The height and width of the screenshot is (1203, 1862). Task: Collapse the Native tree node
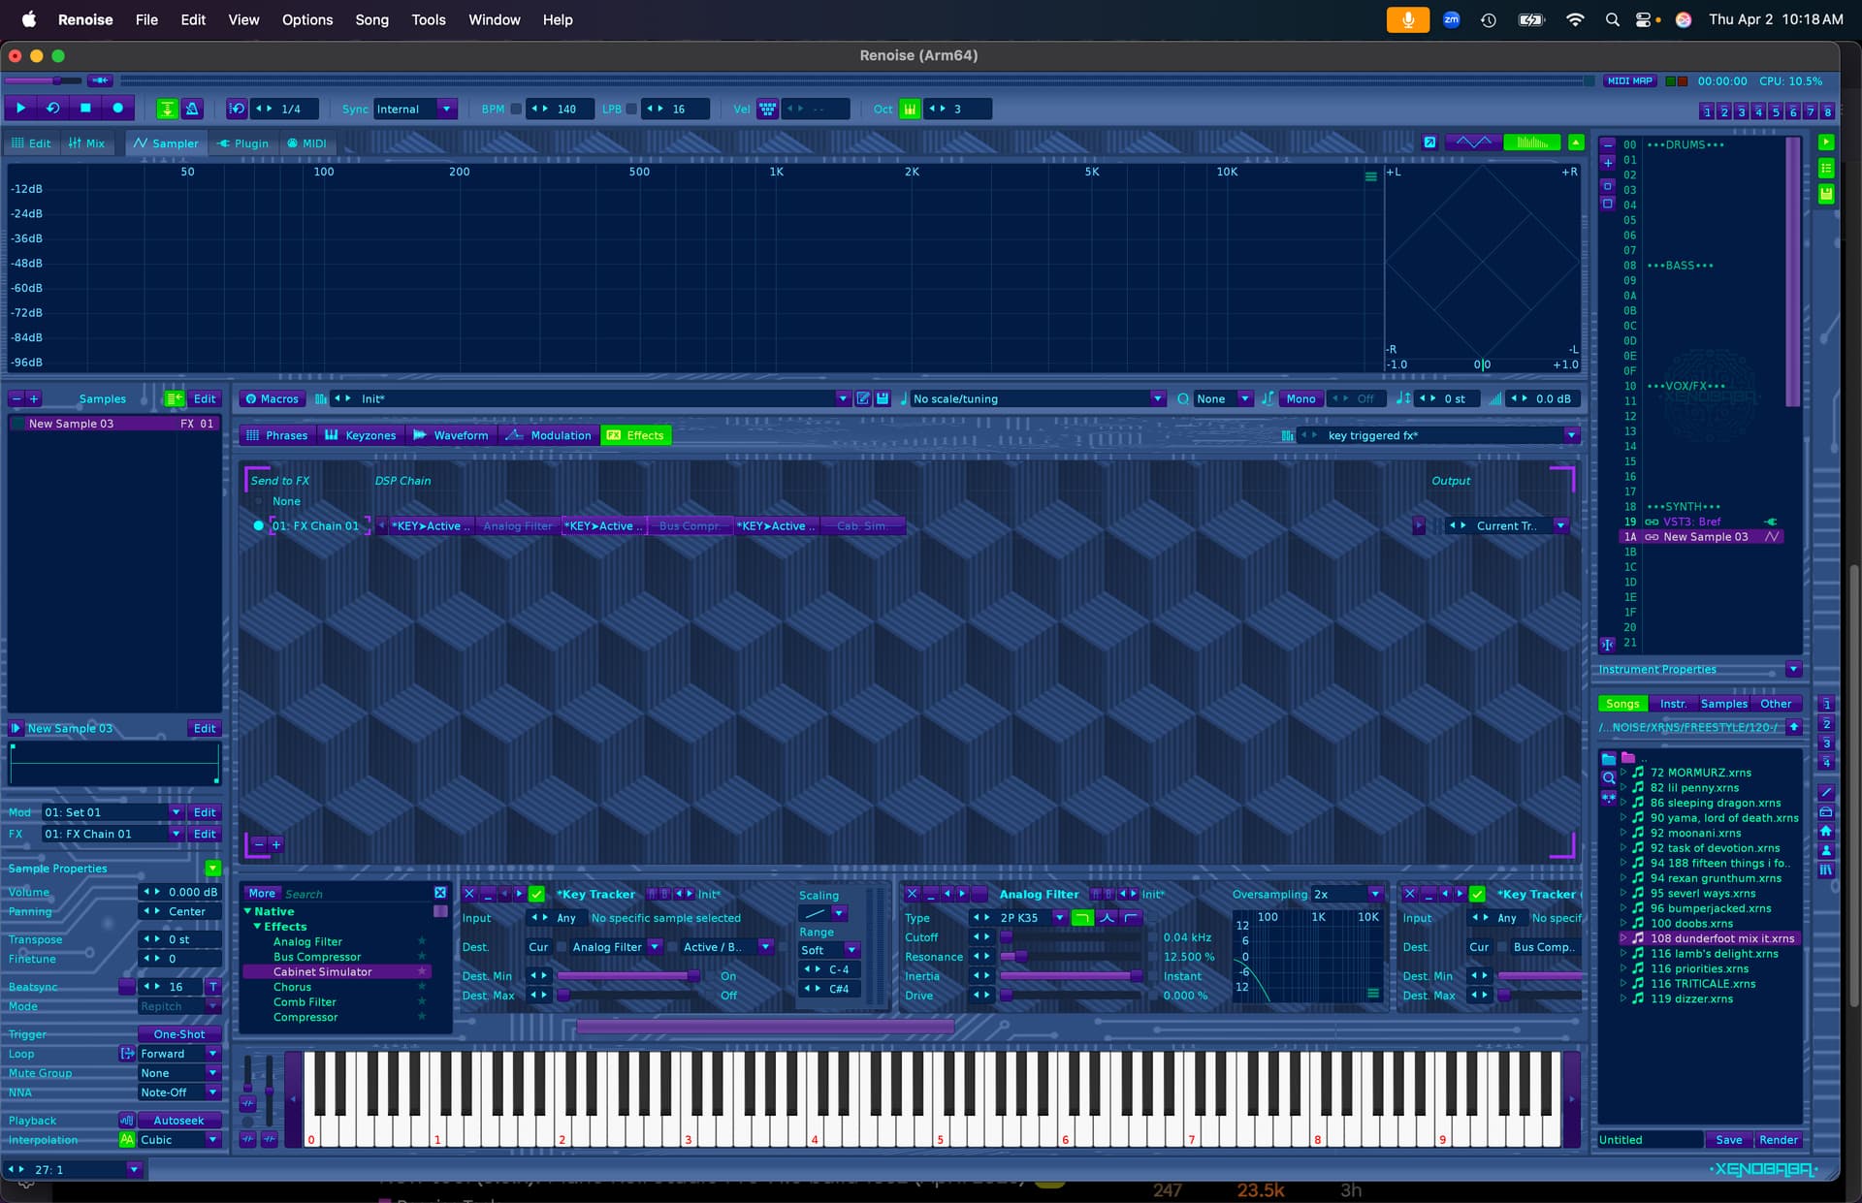click(248, 911)
